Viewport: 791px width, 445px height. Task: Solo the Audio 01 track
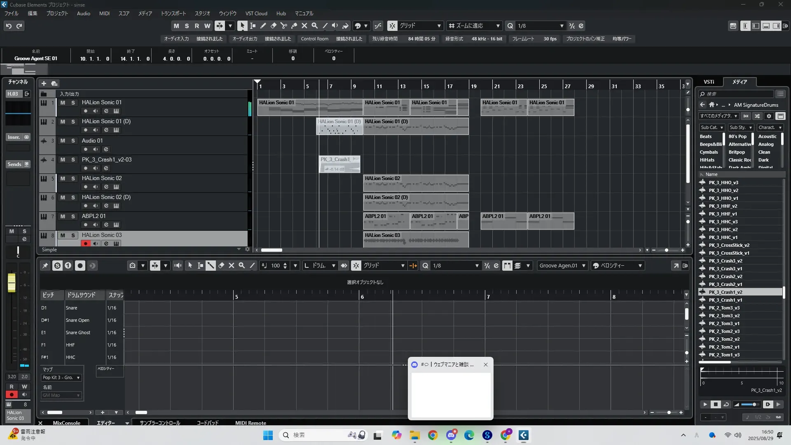click(x=73, y=141)
